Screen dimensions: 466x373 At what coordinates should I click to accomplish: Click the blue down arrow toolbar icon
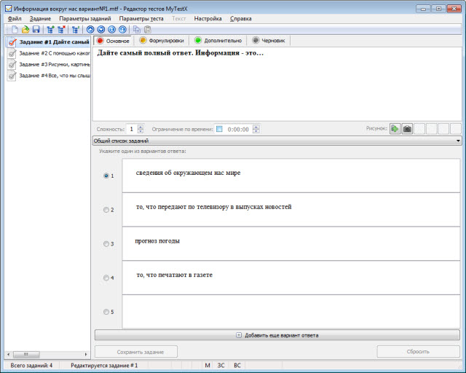coord(100,30)
